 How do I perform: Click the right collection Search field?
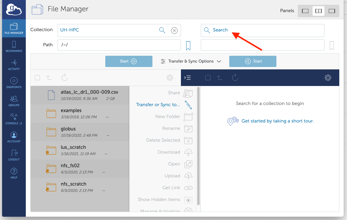click(x=262, y=31)
